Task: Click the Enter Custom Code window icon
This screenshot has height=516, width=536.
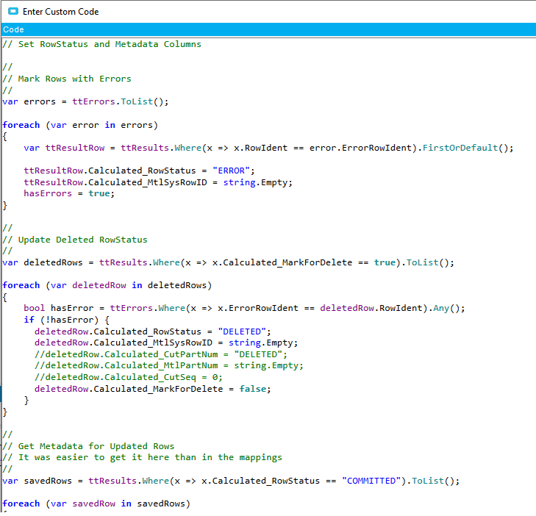Action: [13, 11]
